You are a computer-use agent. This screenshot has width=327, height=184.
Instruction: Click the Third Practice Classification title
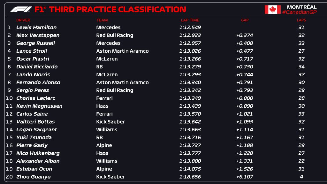(118, 10)
